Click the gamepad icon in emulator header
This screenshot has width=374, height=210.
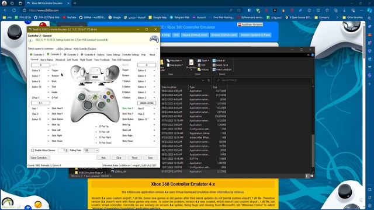tap(154, 39)
